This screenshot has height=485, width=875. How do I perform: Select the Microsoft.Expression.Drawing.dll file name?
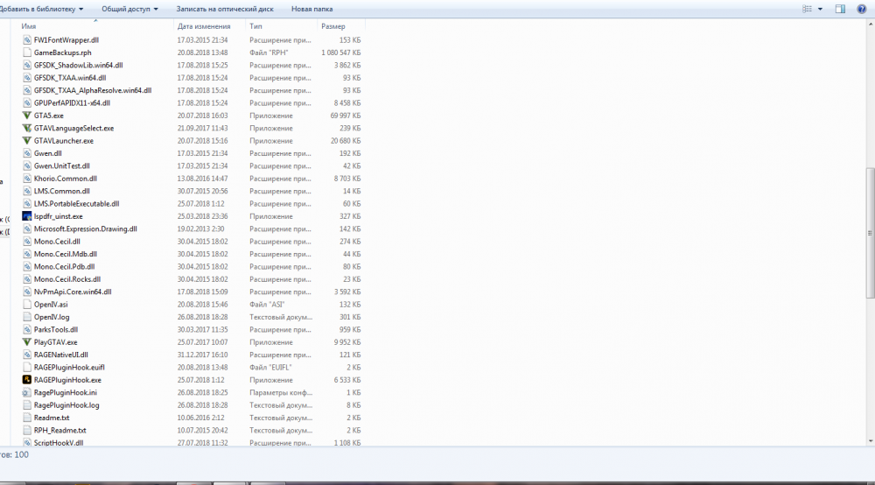[86, 228]
